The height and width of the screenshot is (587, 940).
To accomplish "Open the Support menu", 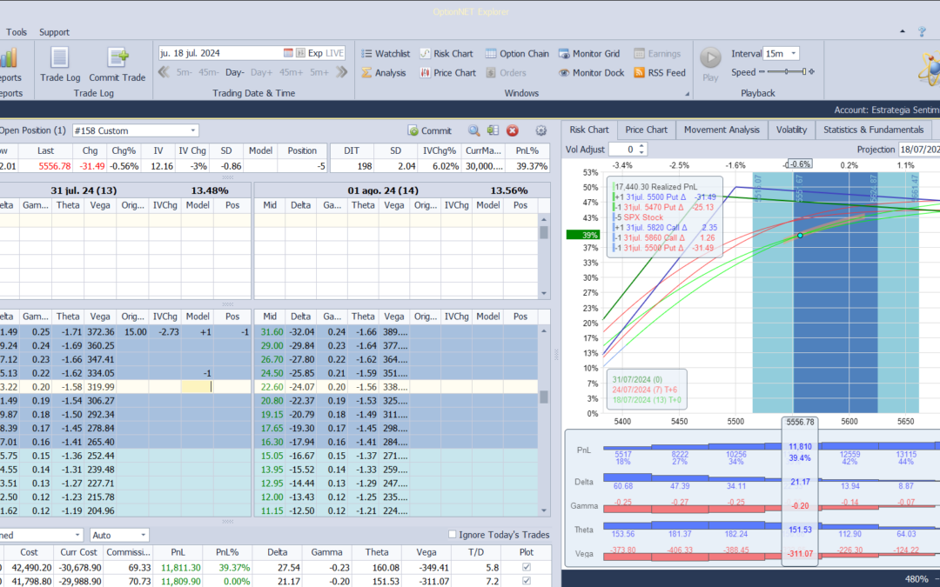I will pyautogui.click(x=54, y=32).
